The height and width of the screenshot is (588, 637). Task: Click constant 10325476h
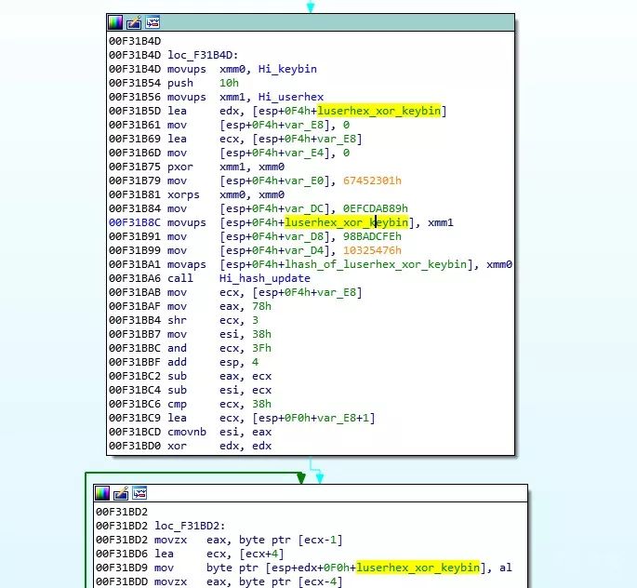coord(373,250)
